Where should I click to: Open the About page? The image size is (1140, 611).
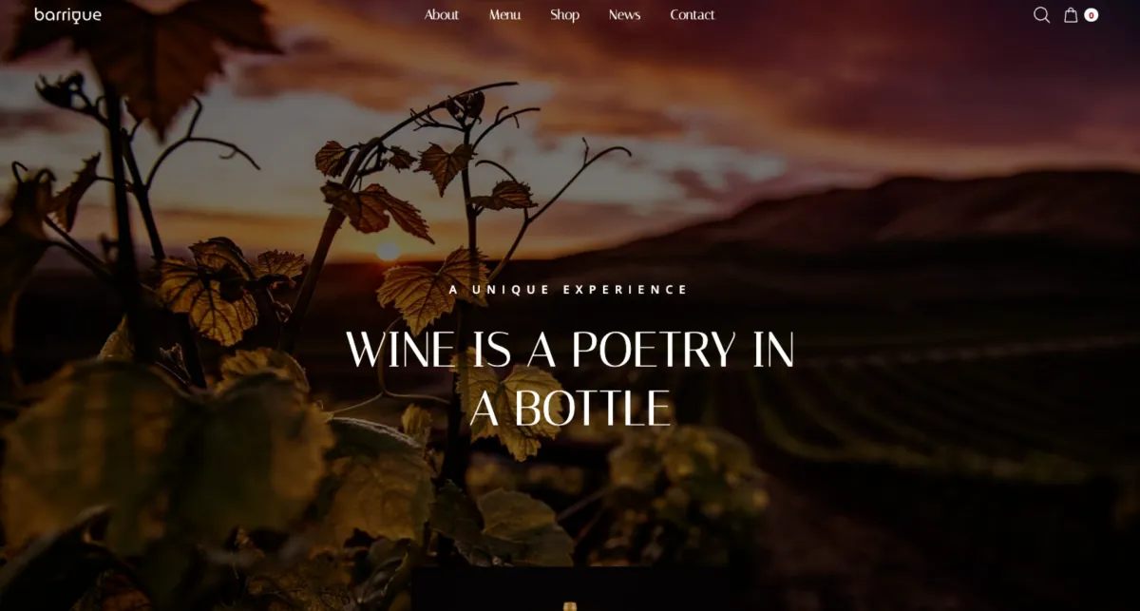pyautogui.click(x=441, y=15)
